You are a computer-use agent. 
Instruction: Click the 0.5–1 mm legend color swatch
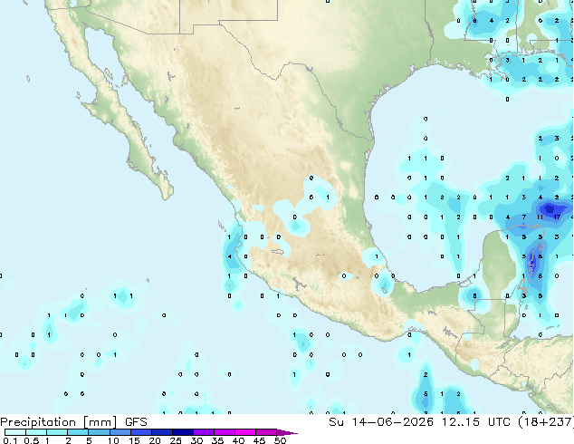click(36, 432)
